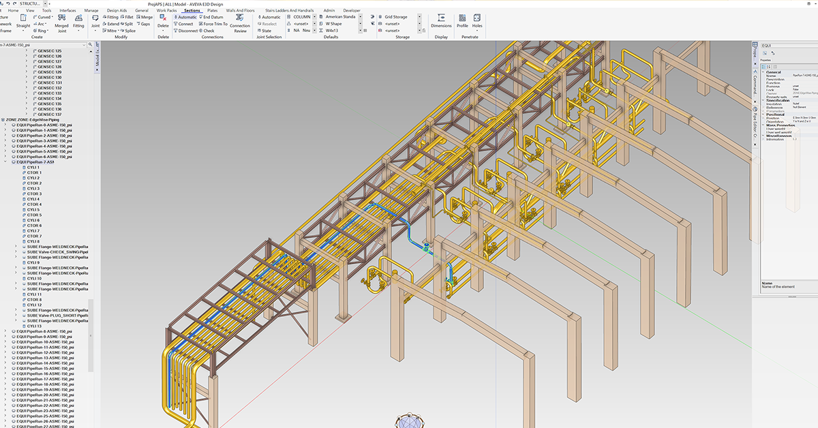Click the search icon in Model Explorer
Image resolution: width=818 pixels, height=428 pixels.
click(89, 44)
